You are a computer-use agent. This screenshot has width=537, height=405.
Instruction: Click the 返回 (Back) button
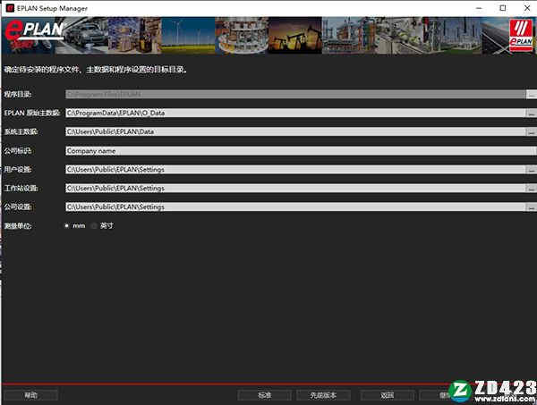point(388,395)
